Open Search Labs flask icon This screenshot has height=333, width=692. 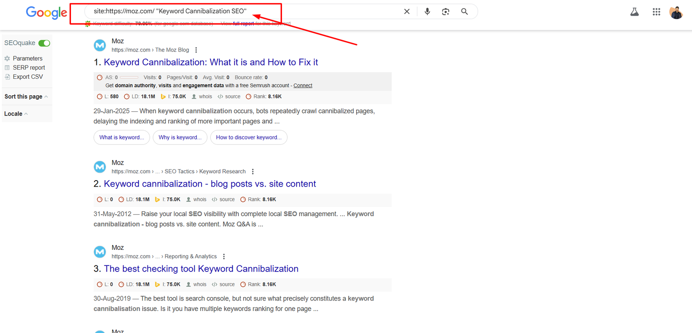[x=634, y=12]
